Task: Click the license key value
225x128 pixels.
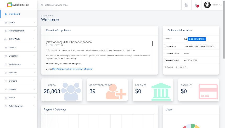Action: (x=199, y=46)
